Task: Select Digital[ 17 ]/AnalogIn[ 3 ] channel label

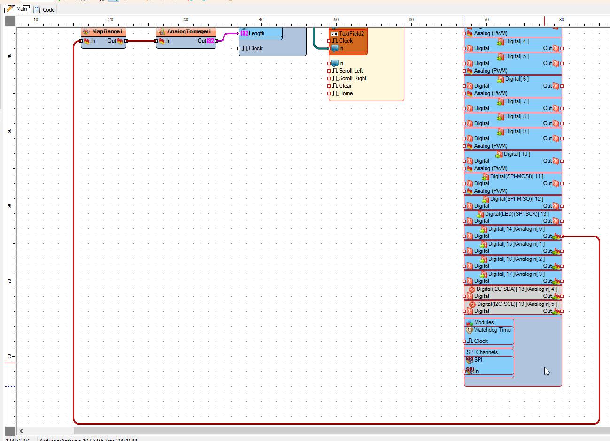Action: [x=516, y=274]
